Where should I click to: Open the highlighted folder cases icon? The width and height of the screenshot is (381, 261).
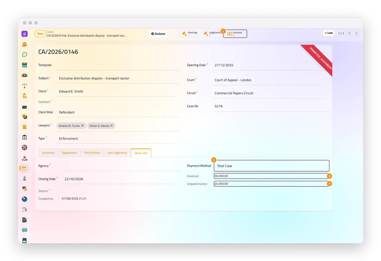24,168
